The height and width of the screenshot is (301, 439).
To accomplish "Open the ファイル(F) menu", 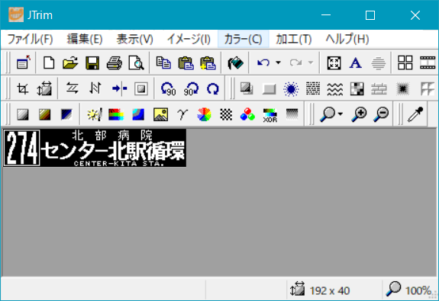I will click(x=30, y=39).
